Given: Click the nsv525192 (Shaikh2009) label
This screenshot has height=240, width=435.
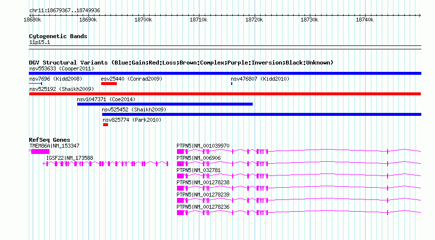Looking at the screenshot, I should (62, 89).
